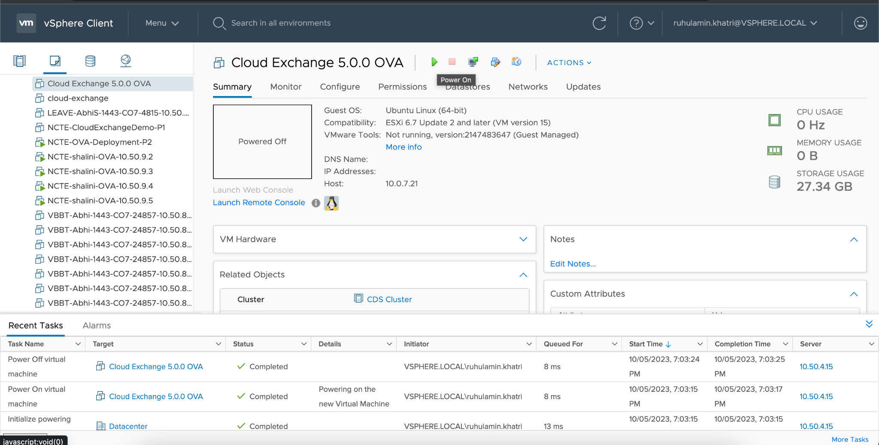Click the green Power On button
Image resolution: width=879 pixels, height=445 pixels.
[x=434, y=62]
